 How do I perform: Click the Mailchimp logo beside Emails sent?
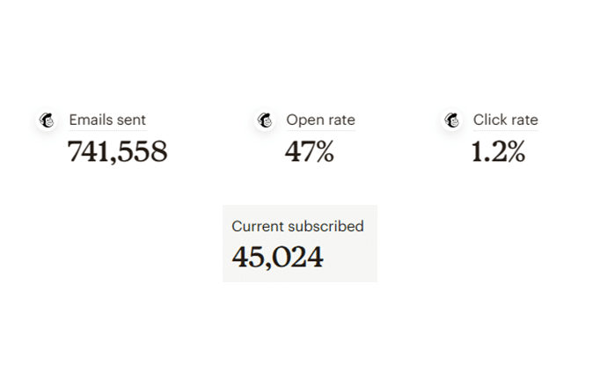[x=46, y=120]
